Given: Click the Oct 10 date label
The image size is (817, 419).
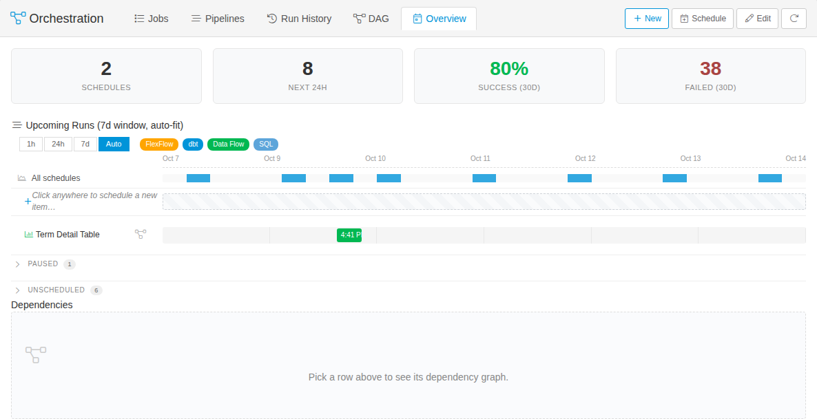Looking at the screenshot, I should pyautogui.click(x=375, y=158).
